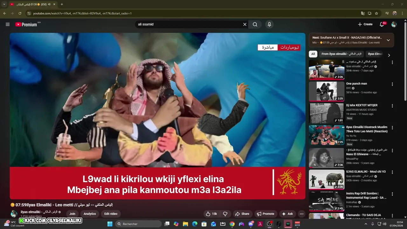Click the Share button
This screenshot has height=229, width=407.
click(x=242, y=214)
